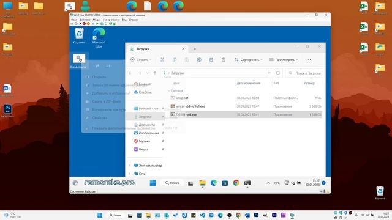Viewport: 392px width, 220px height.
Task: Open the Буфер обмена menu
Action: (x=111, y=20)
